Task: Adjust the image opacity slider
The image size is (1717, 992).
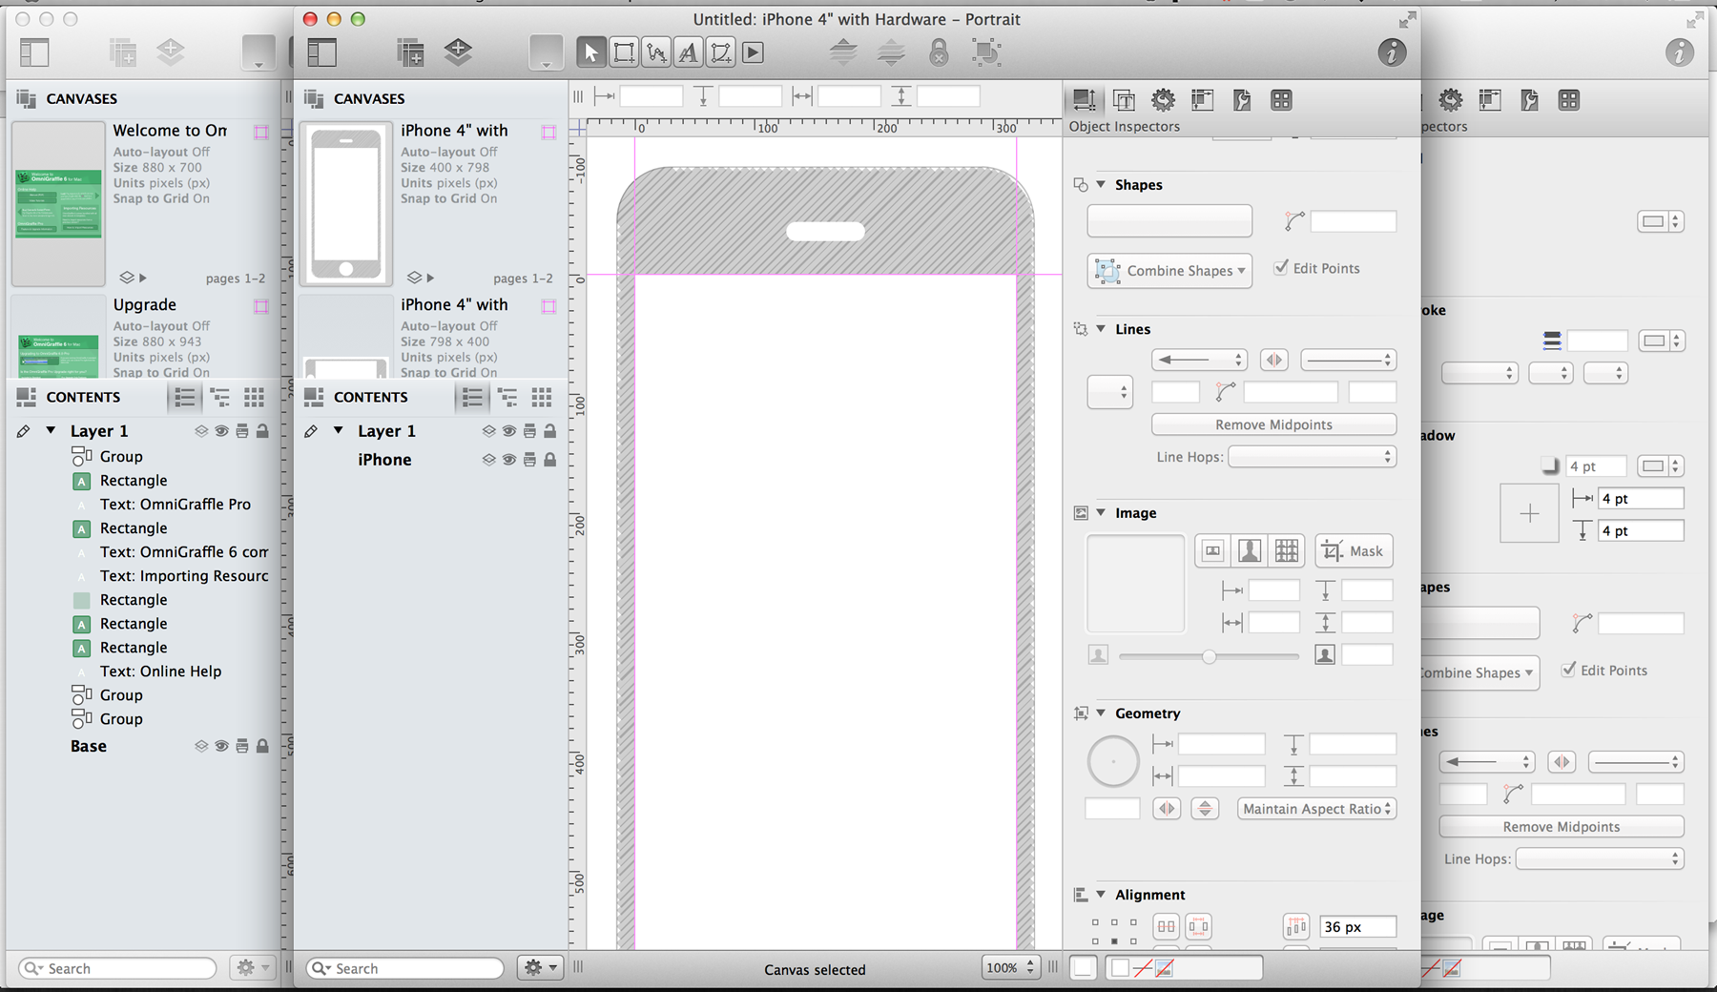Action: [1209, 656]
